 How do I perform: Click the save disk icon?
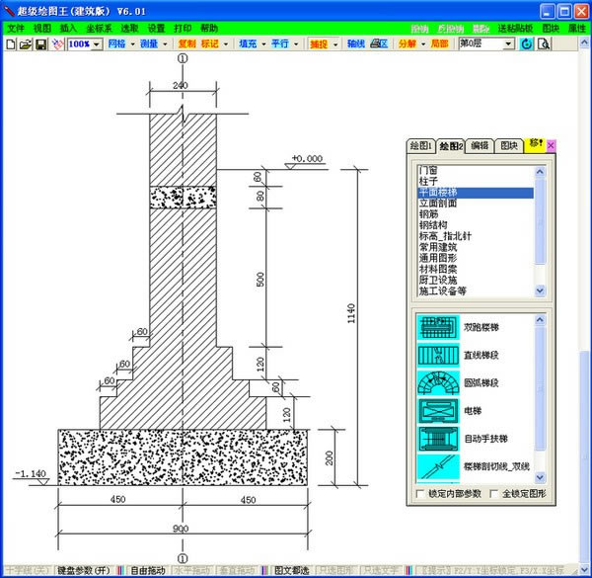pos(40,44)
